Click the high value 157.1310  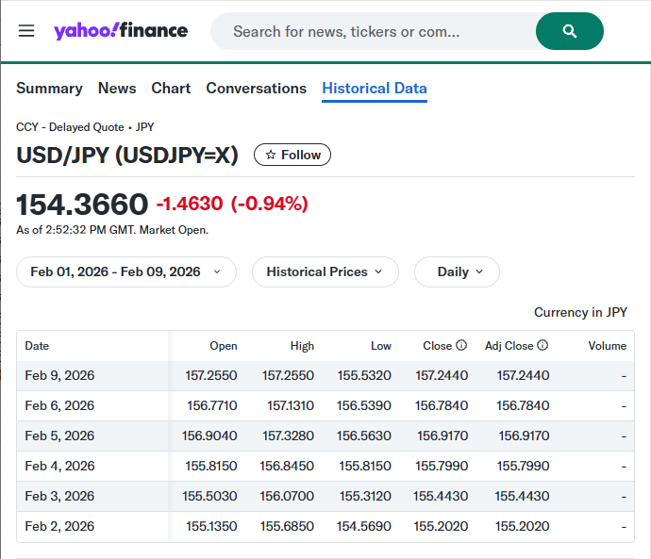[x=291, y=405]
